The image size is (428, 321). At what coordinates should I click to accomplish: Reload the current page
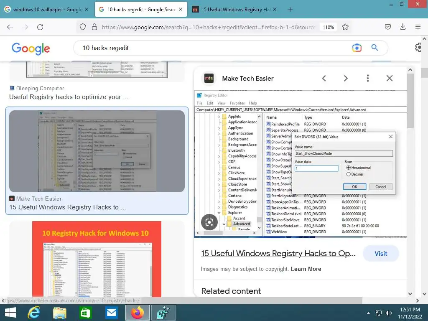point(40,27)
